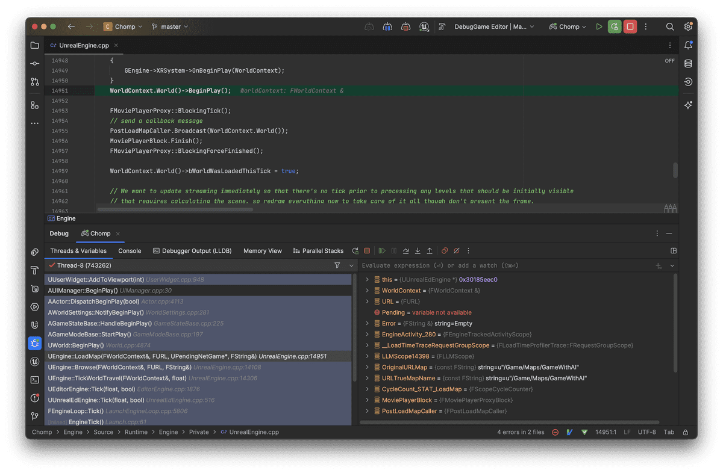The height and width of the screenshot is (473, 723).
Task: Toggle the OFF inlay indicator in editor
Action: point(669,61)
